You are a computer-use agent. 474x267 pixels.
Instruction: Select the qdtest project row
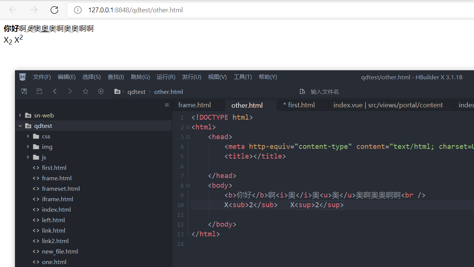[94, 126]
